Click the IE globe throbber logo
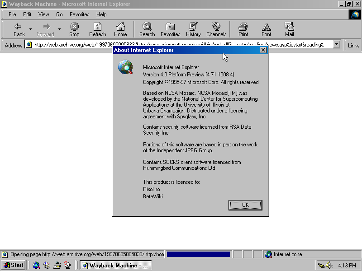The image size is (362, 271). pyautogui.click(x=355, y=15)
